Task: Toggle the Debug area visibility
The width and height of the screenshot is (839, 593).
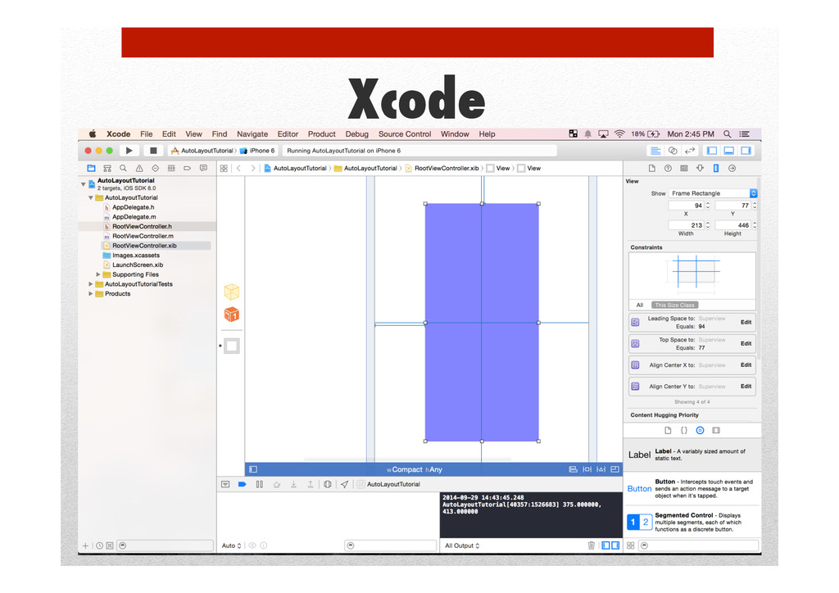Action: (x=728, y=151)
